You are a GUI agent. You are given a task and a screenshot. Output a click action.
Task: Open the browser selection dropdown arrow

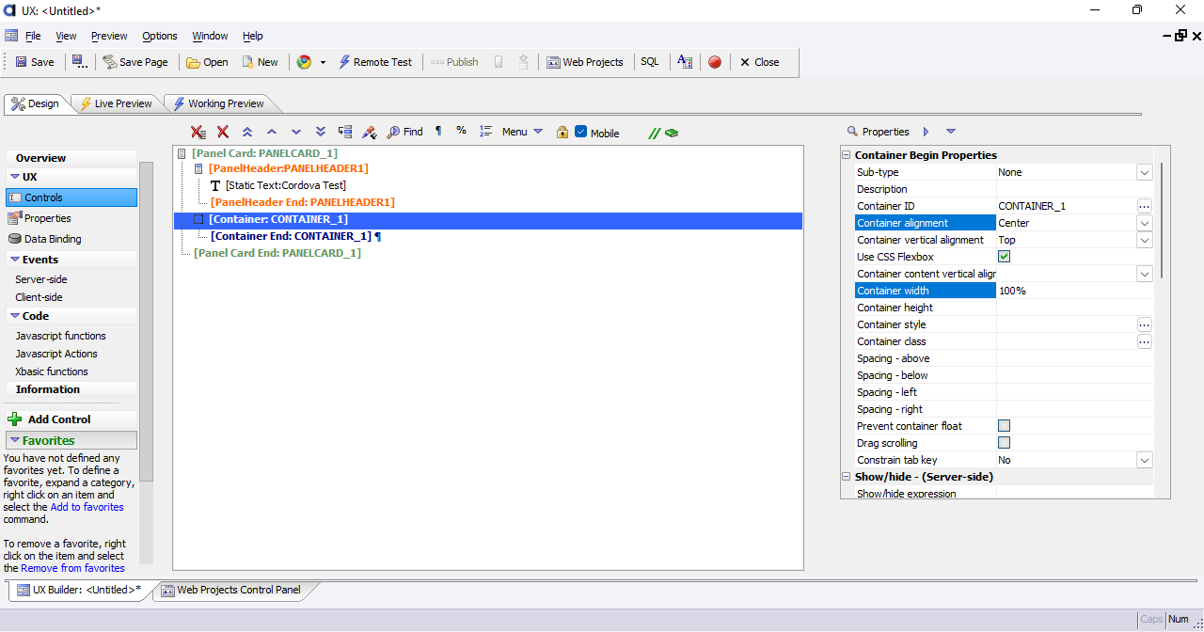point(323,62)
